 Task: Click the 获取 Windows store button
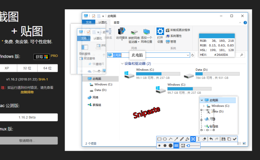[x=42, y=57]
